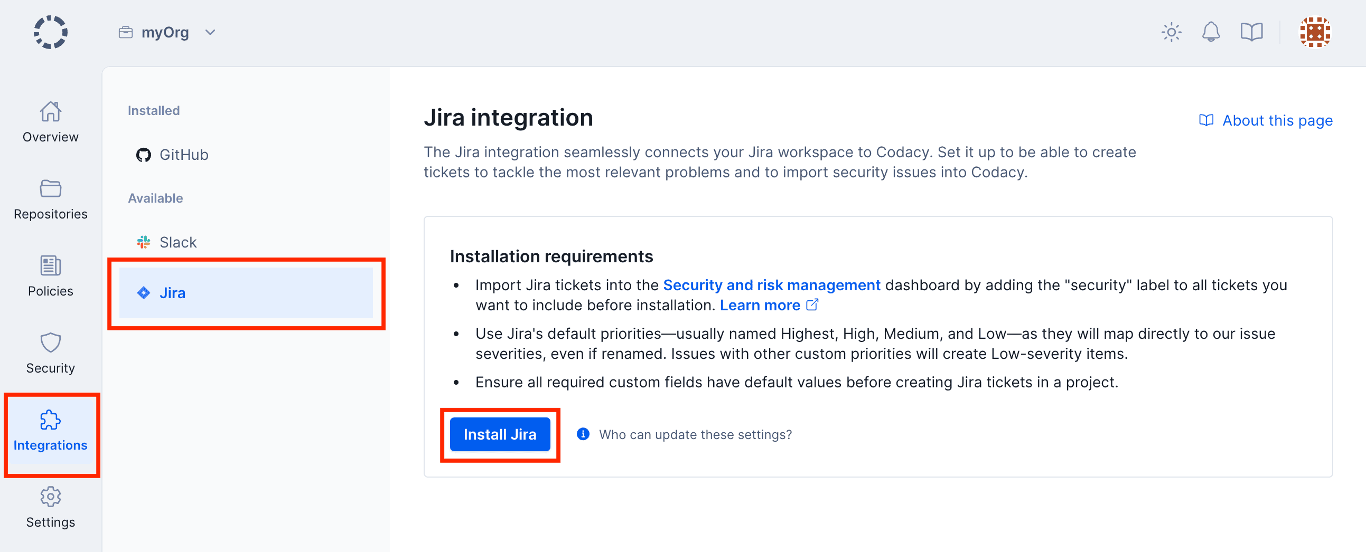Open documentation via the book icon
The height and width of the screenshot is (552, 1366).
(1251, 32)
